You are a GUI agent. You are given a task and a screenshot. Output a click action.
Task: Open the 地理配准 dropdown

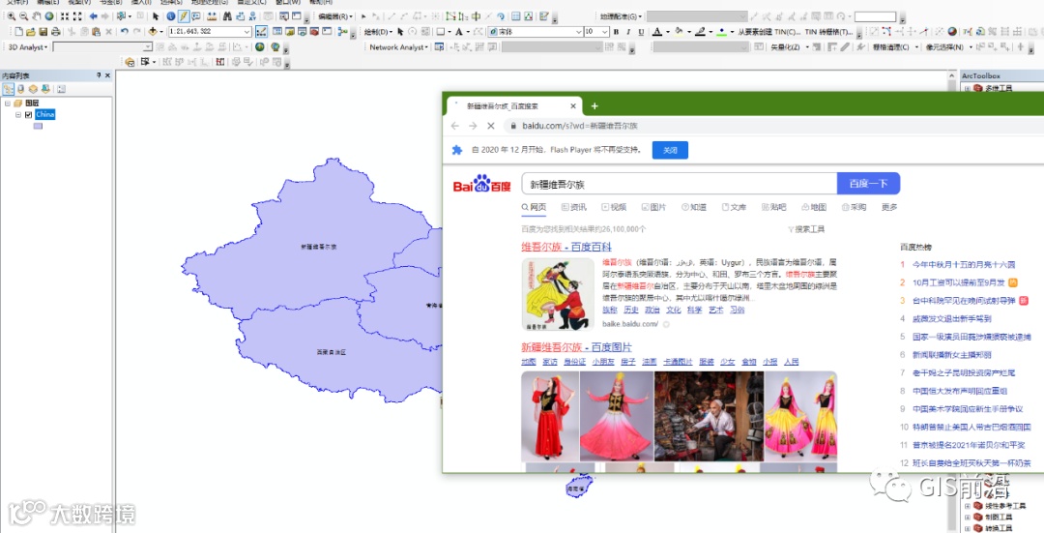621,16
